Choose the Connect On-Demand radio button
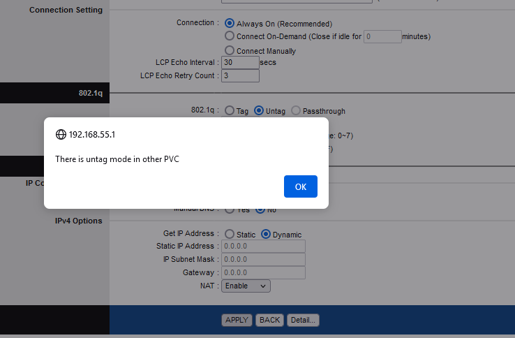 pyautogui.click(x=230, y=36)
